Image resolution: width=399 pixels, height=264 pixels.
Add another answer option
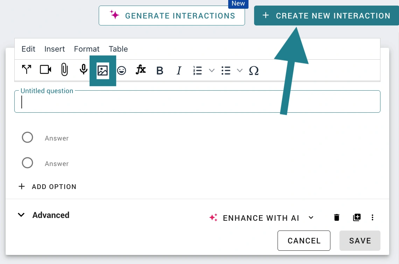(47, 187)
